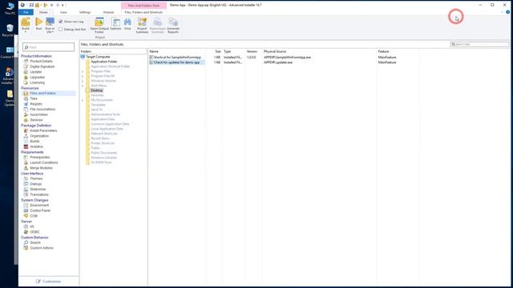
Task: Open the Upgrades sidebar page
Action: (x=38, y=78)
